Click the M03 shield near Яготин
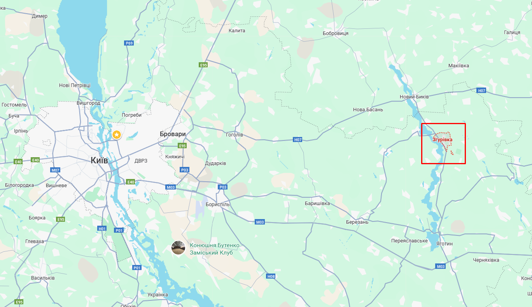 tap(441, 267)
